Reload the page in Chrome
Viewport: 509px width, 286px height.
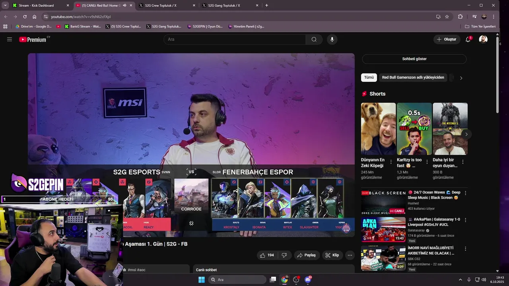pos(25,17)
